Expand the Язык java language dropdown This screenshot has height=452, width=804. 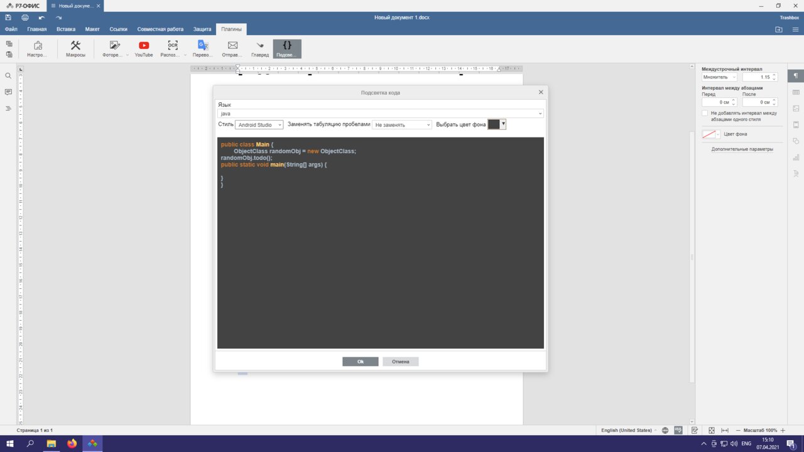point(380,114)
